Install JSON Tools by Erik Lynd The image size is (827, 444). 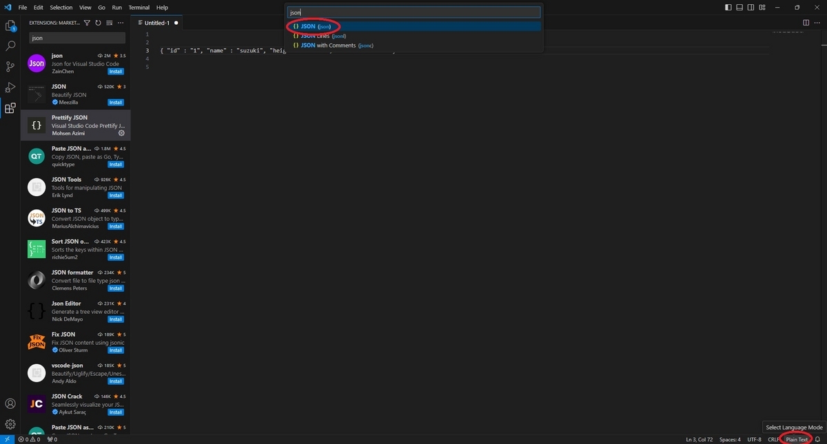coord(116,195)
